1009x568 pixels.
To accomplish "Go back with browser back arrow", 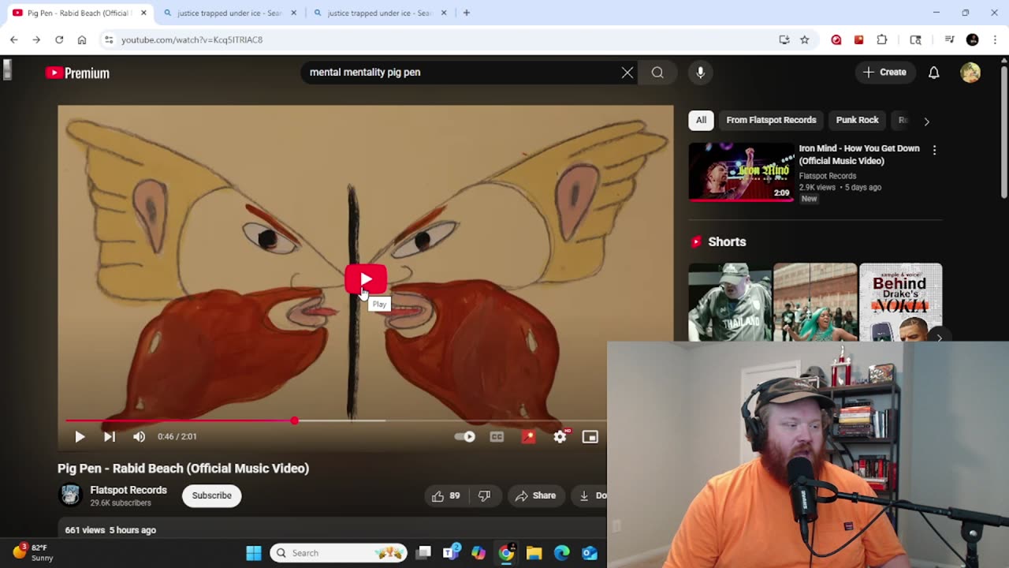I will tap(13, 39).
